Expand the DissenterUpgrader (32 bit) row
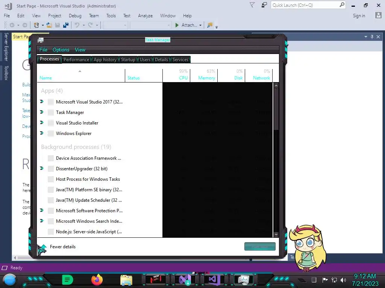385x288 pixels. click(x=42, y=168)
